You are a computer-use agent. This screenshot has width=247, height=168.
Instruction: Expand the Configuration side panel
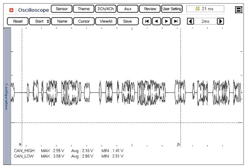(6, 96)
